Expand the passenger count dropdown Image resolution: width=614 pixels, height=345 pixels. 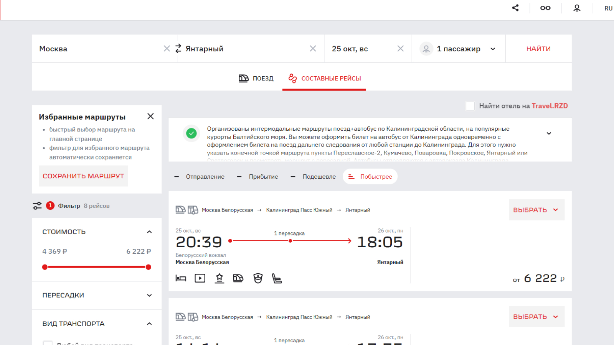493,49
